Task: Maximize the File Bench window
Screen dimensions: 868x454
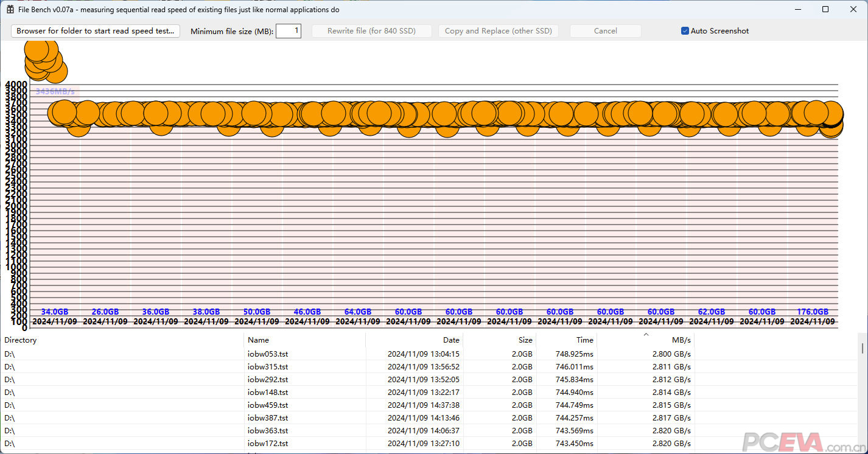Action: [825, 9]
